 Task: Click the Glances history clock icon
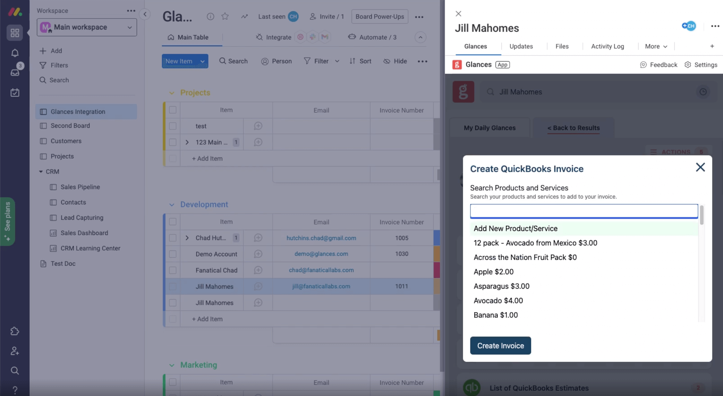pos(703,92)
